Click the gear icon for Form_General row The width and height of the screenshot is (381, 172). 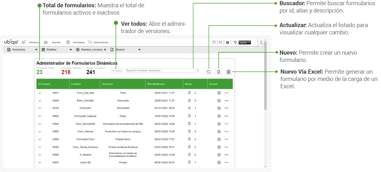pyautogui.click(x=219, y=132)
